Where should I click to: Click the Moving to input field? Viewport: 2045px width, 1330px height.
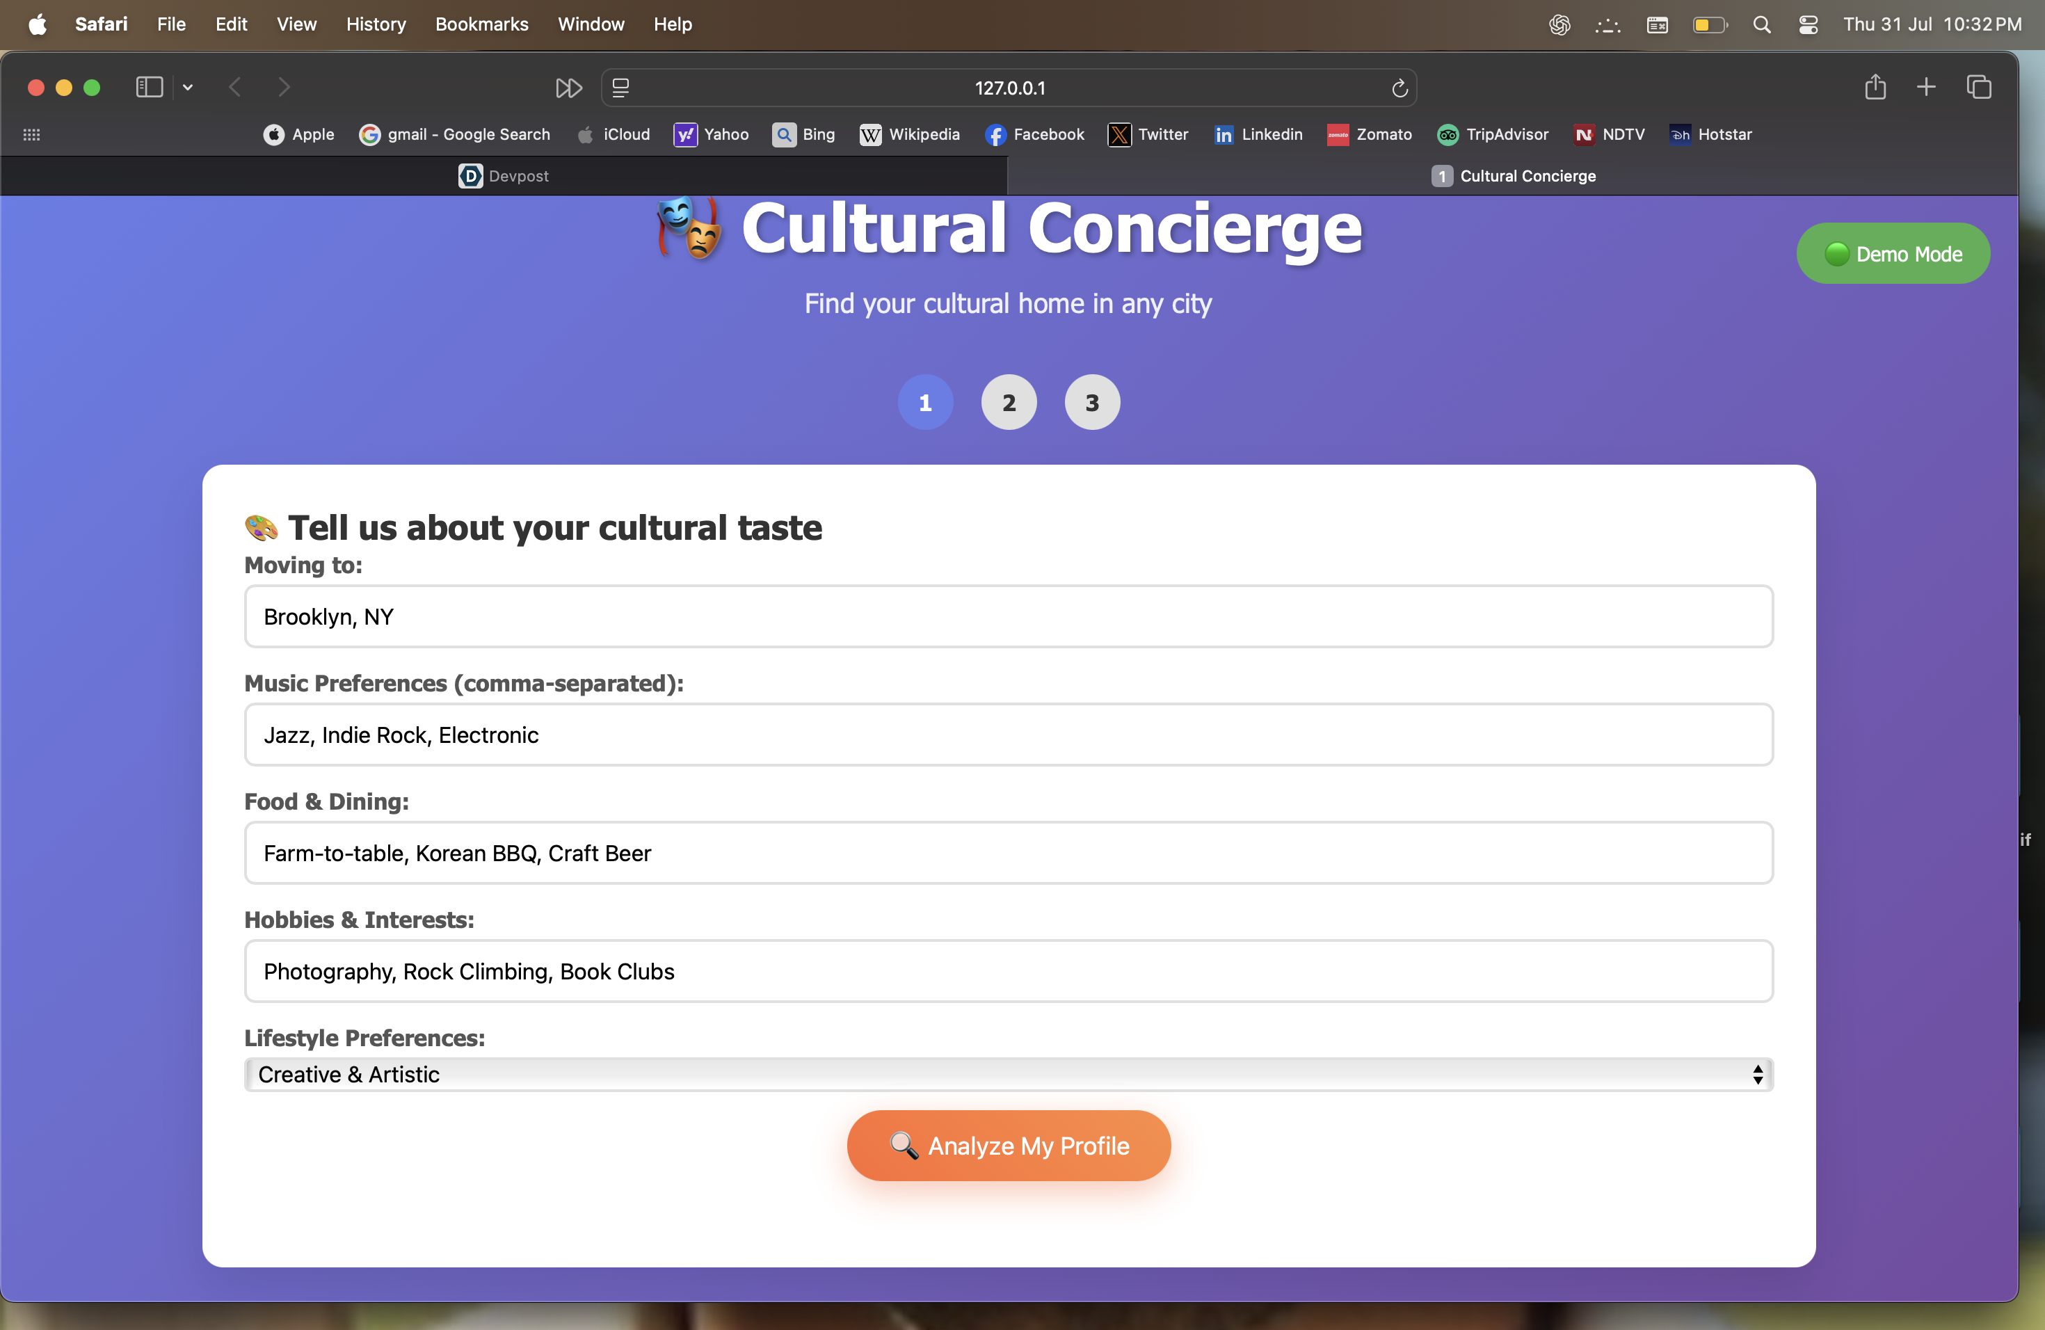click(x=1008, y=617)
